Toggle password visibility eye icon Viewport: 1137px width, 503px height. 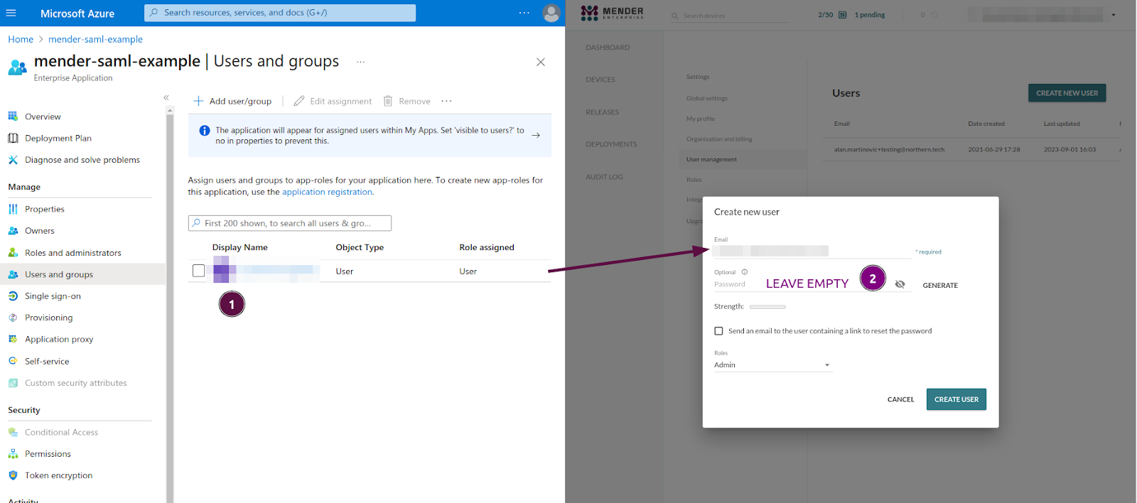[900, 284]
